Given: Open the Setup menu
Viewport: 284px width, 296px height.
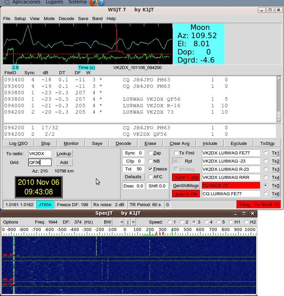Looking at the screenshot, I should (20, 18).
